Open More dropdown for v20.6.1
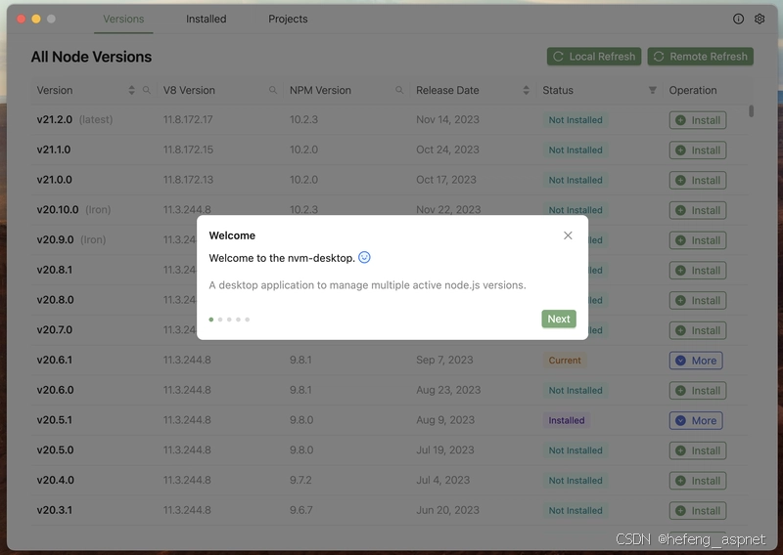783x555 pixels. [696, 361]
